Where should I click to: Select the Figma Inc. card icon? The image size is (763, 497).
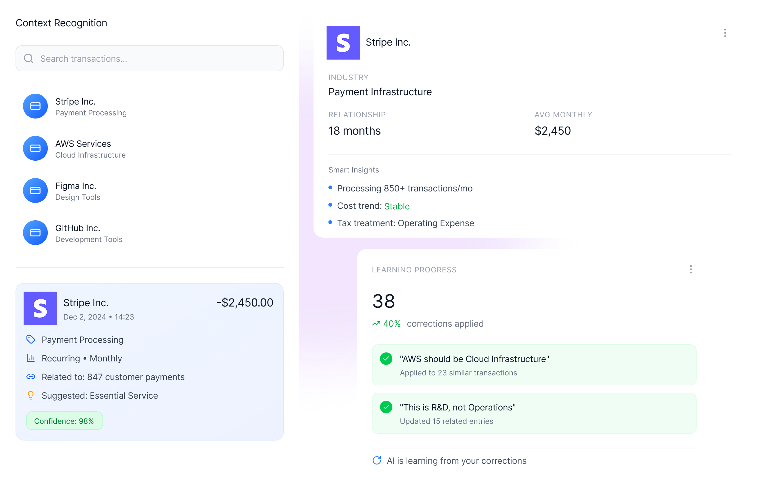click(35, 191)
